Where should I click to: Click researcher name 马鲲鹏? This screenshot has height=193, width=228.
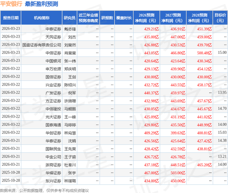pyautogui.click(x=70, y=109)
